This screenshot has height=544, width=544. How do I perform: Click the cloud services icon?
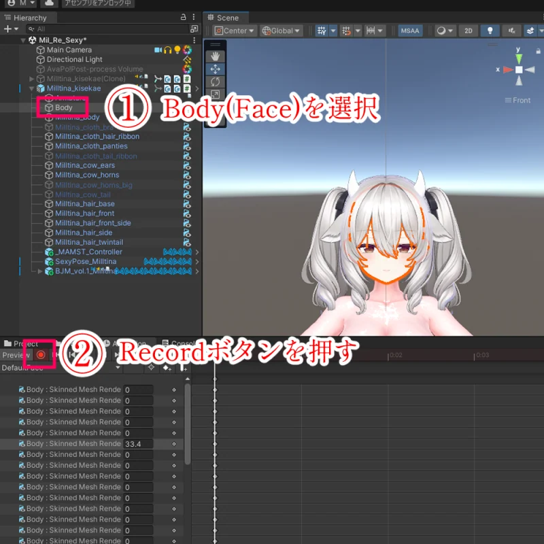(x=49, y=3)
